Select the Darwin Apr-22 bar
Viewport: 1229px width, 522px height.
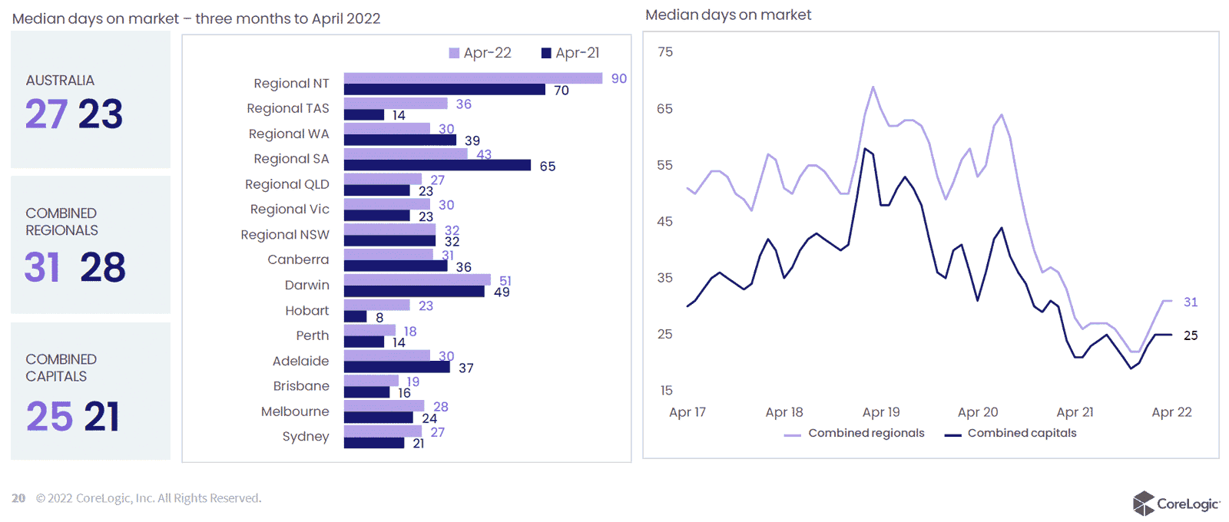pyautogui.click(x=417, y=279)
